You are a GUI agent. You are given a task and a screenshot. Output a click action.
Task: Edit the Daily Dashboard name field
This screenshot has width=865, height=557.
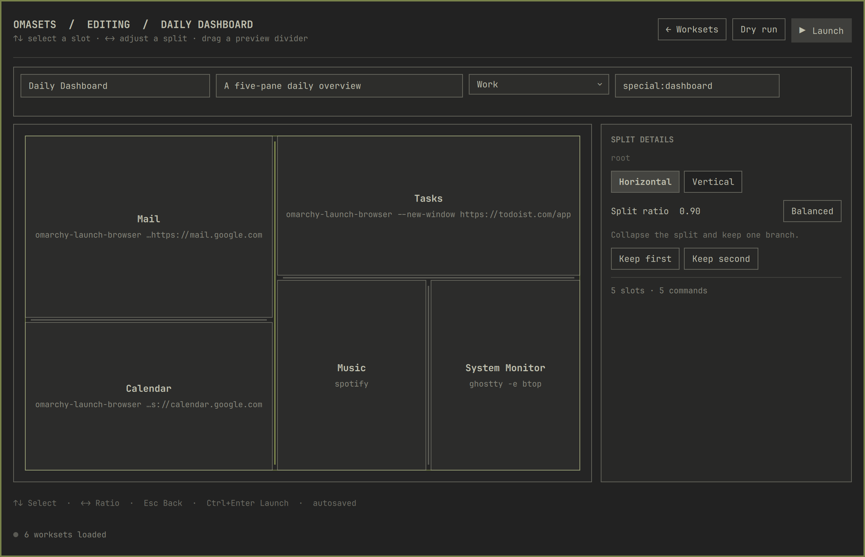coord(115,86)
